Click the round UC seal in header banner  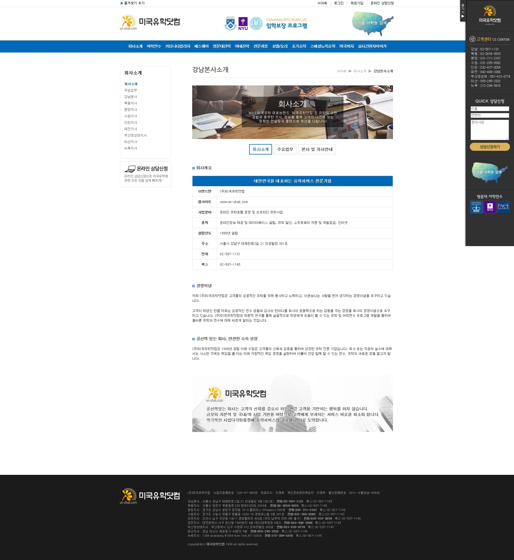click(x=256, y=24)
